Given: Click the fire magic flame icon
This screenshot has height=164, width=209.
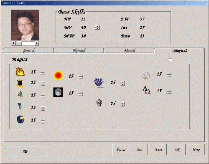Looking at the screenshot, I should [20, 71].
